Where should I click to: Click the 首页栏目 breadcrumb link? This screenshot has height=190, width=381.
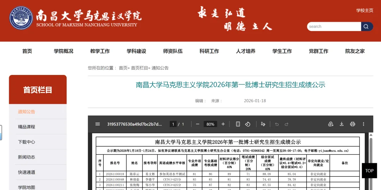click(139, 68)
